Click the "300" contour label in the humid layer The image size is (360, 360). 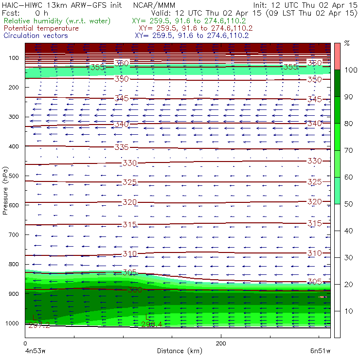pyautogui.click(x=135, y=290)
